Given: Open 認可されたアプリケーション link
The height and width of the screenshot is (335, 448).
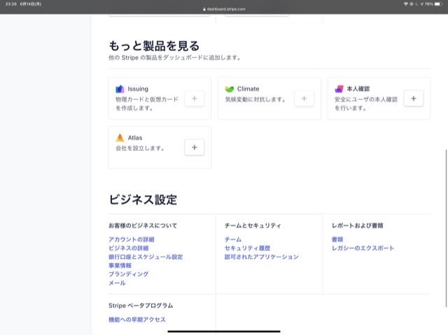Looking at the screenshot, I should click(261, 257).
